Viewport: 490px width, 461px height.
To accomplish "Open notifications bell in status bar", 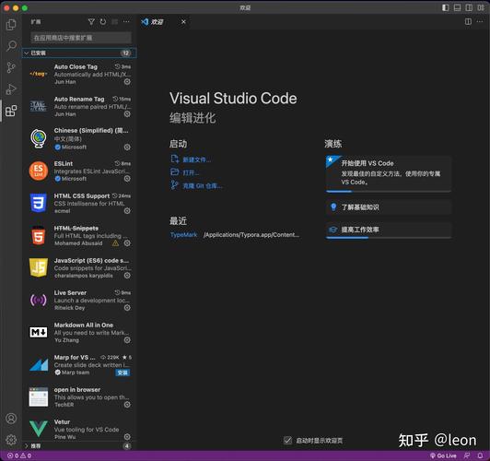I will point(480,455).
